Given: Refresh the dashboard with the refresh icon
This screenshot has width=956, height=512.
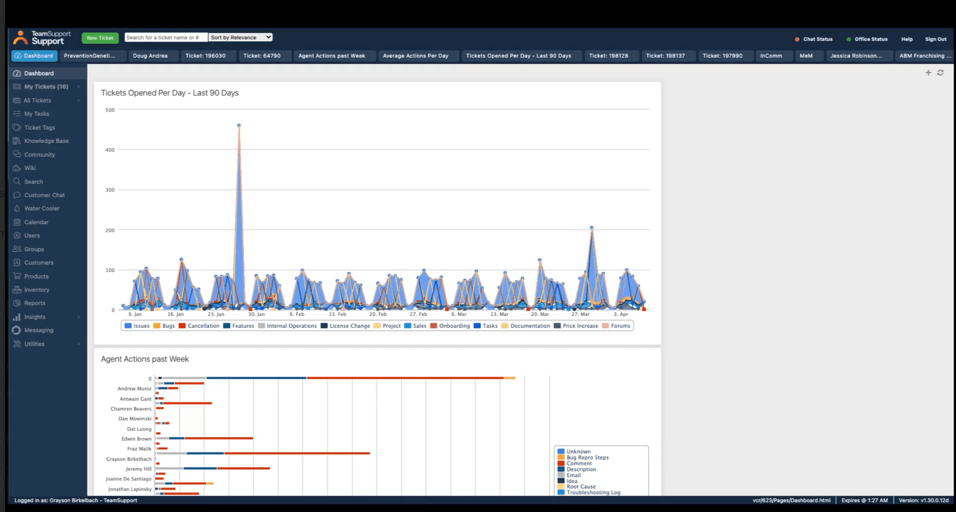Looking at the screenshot, I should 940,72.
